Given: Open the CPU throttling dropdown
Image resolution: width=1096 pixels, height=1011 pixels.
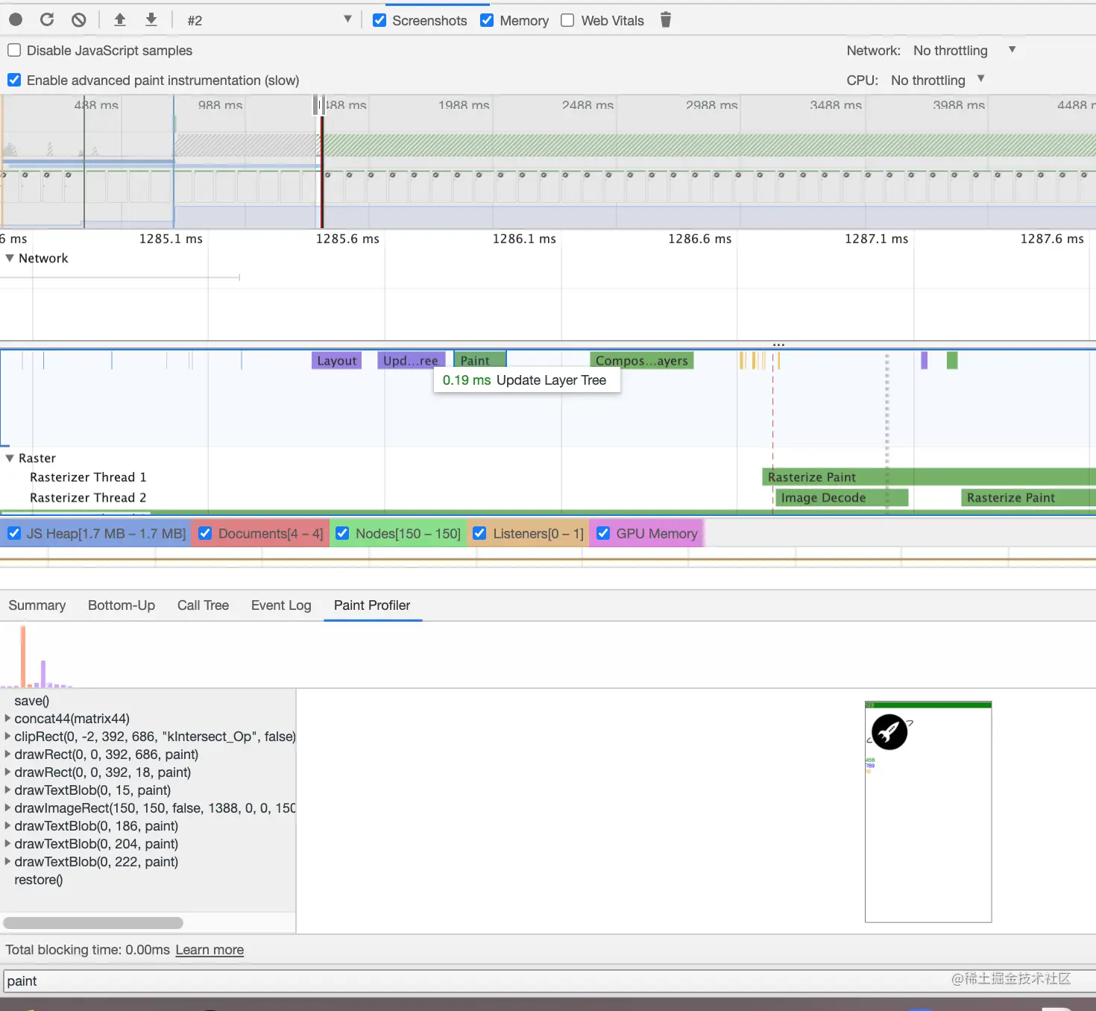Looking at the screenshot, I should (x=938, y=80).
